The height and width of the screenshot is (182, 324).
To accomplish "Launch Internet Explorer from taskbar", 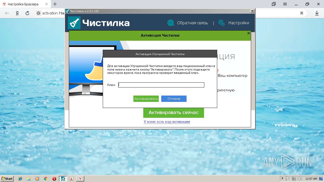I will [x=20, y=179].
